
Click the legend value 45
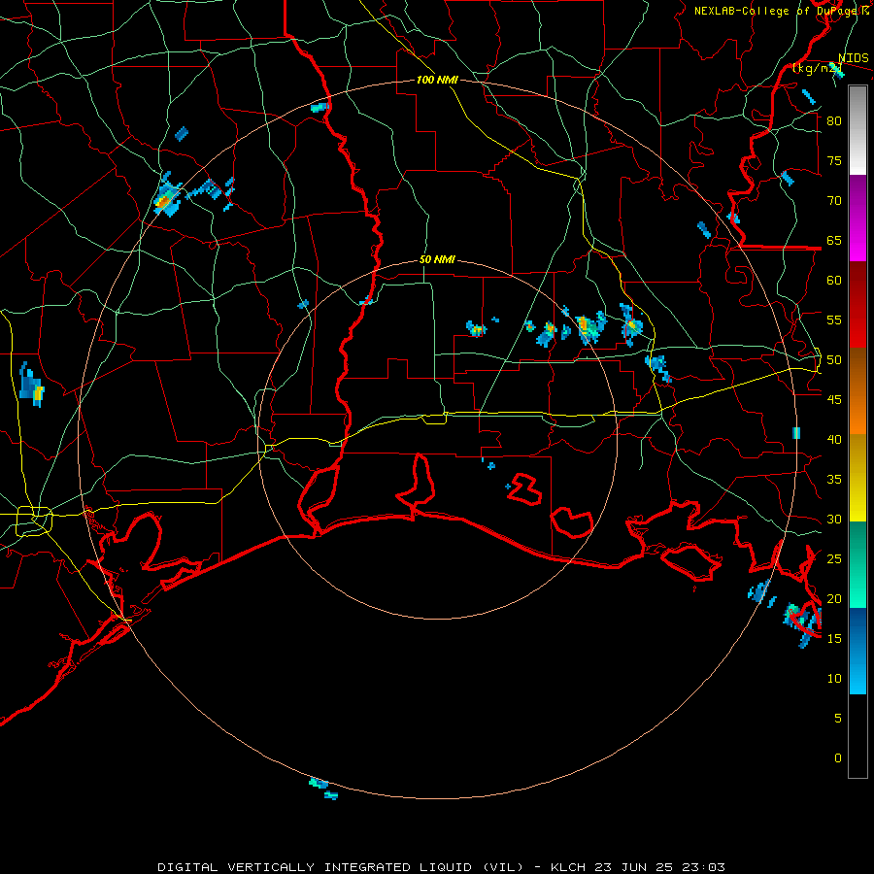tap(834, 400)
